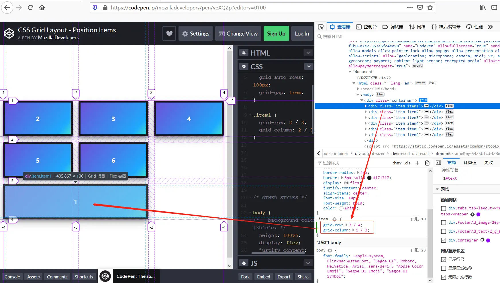Go back to the previous page
This screenshot has width=500, height=283.
coord(7,8)
